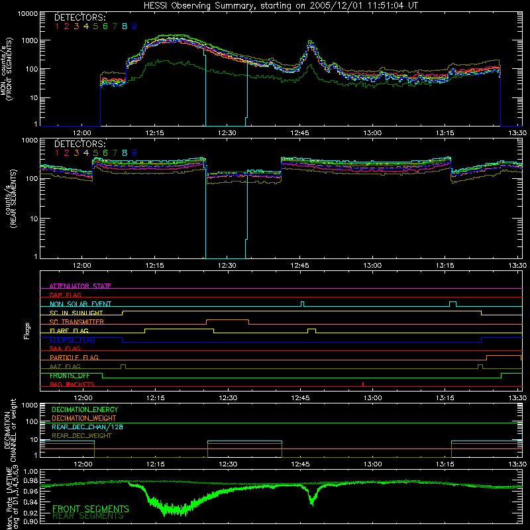The width and height of the screenshot is (530, 530).
Task: Select orange detector 3 in front segments legend
Action: tap(76, 26)
